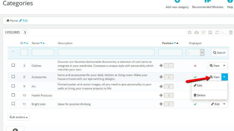View the Clothes category
This screenshot has width=234, height=131.
pyautogui.click(x=215, y=66)
